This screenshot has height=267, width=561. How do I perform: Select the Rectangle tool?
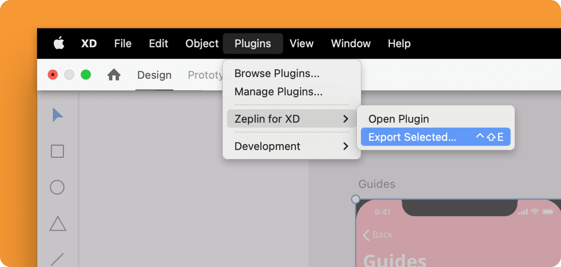pyautogui.click(x=57, y=151)
